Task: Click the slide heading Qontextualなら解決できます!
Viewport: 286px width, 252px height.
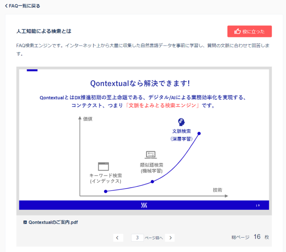Action: coord(140,83)
